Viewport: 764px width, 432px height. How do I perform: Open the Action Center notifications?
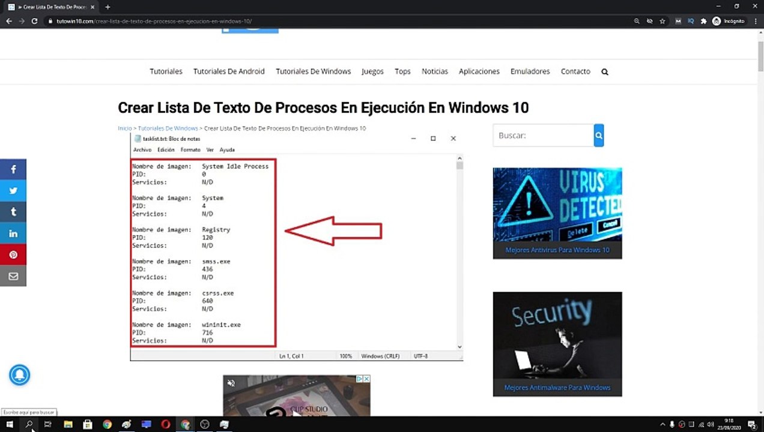(751, 424)
